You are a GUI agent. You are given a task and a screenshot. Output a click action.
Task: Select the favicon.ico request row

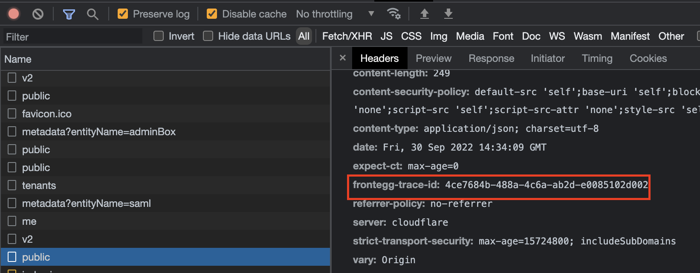pos(47,114)
